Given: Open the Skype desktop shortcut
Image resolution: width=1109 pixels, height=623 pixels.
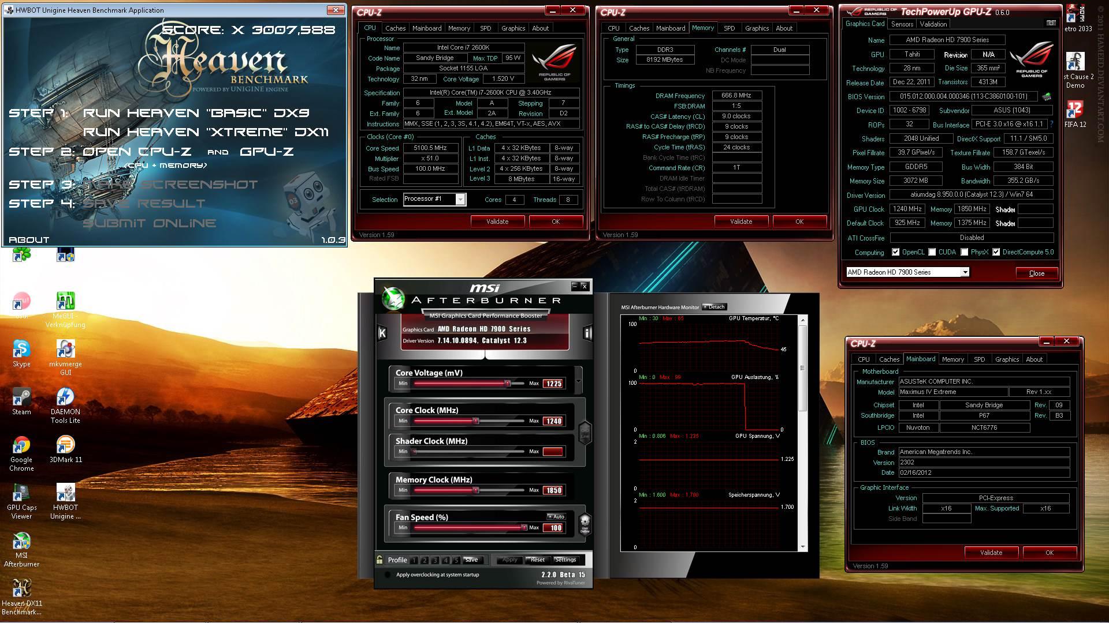Looking at the screenshot, I should point(21,353).
